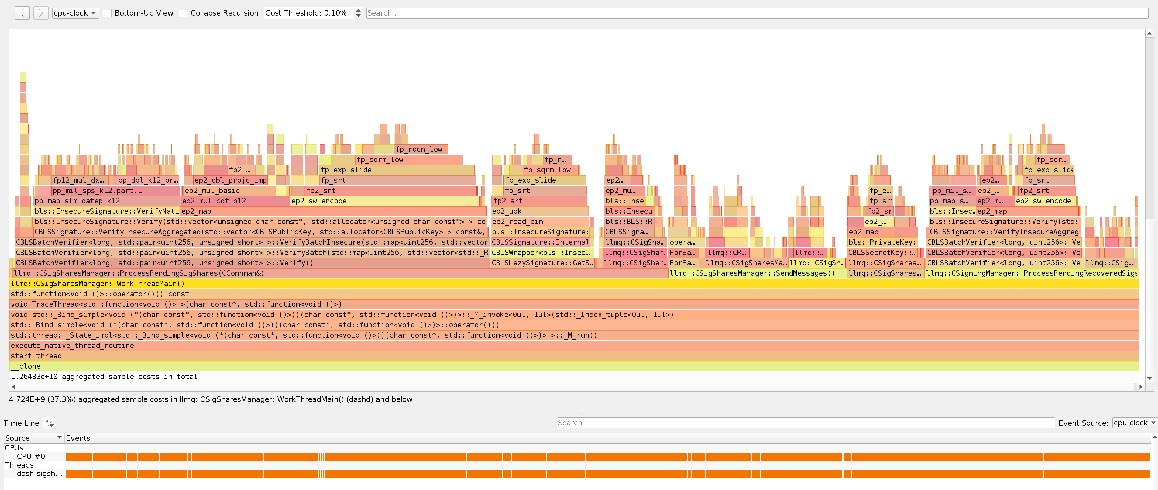Click the Source column sort arrow
The image size is (1158, 490).
click(x=59, y=437)
